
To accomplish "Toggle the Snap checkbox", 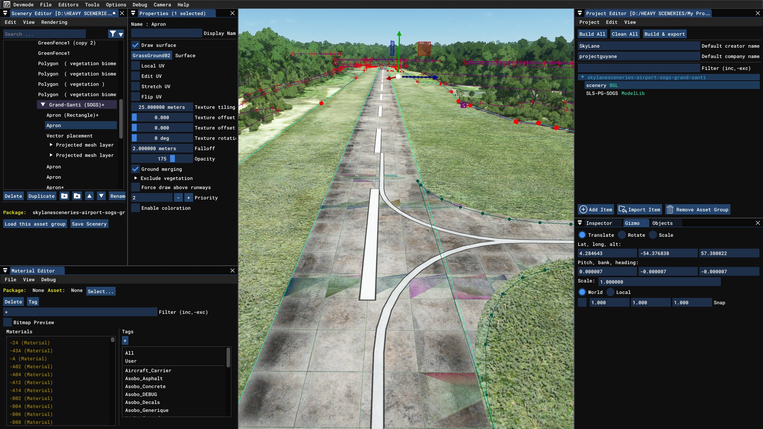I will (x=582, y=302).
